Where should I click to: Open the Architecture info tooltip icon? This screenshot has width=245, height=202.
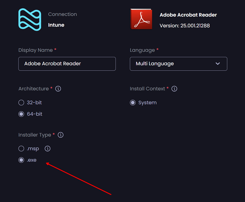coord(58,89)
